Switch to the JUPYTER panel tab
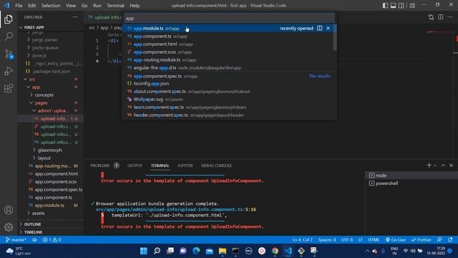Viewport: 458px width, 258px height. 185,166
